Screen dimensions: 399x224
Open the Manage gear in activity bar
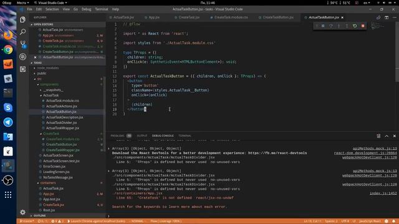tap(22, 212)
